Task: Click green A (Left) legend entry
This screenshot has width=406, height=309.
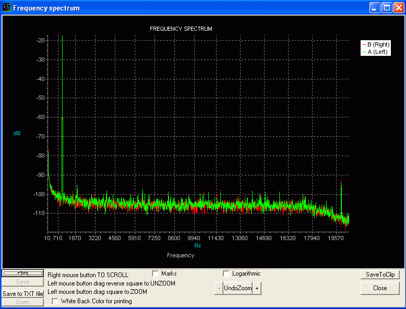Action: (x=375, y=52)
